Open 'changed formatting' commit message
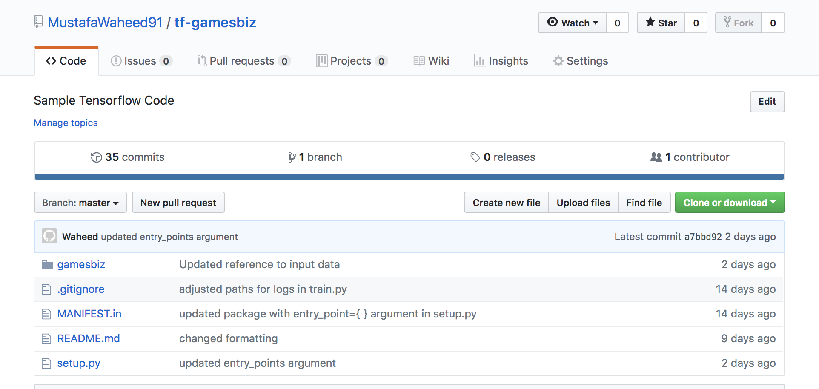The image size is (819, 389). pyautogui.click(x=228, y=338)
